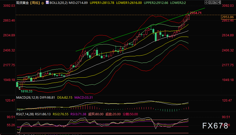Screen dimensions: 236x135
Task: Click the small chart icon before BOLL3
Action: [x=47, y=3]
